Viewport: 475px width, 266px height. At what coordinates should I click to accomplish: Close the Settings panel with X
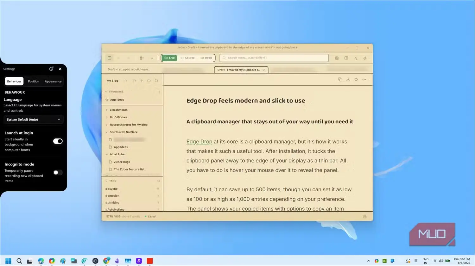click(60, 69)
